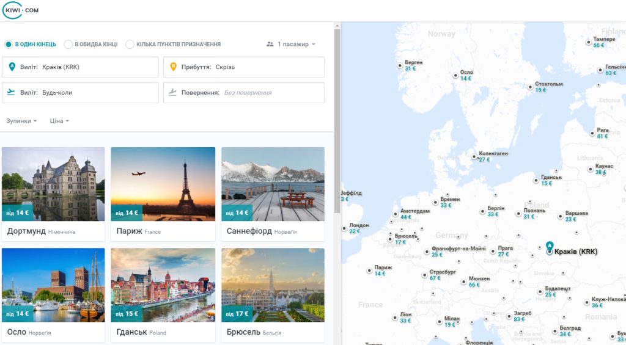Click the Виліт: Будь-коли date field

point(80,93)
